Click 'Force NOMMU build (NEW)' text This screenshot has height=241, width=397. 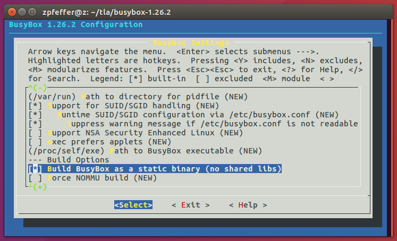[102, 178]
